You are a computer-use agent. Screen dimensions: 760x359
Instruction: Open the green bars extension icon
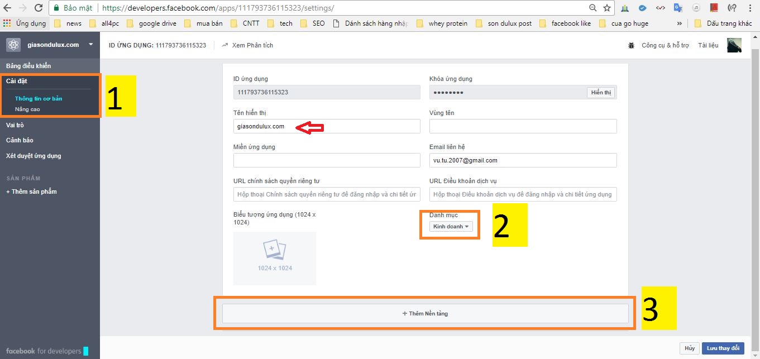(625, 8)
